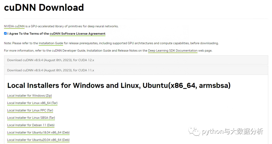Download Local Installer for Linux SBSA (Tar)
Image resolution: width=272 pixels, height=144 pixels.
point(31,118)
